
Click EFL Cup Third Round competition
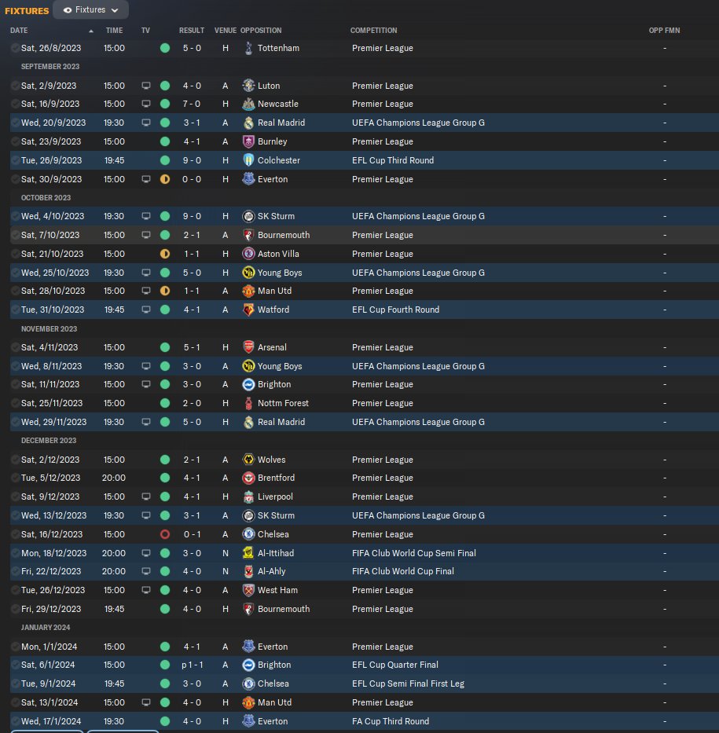pyautogui.click(x=393, y=160)
